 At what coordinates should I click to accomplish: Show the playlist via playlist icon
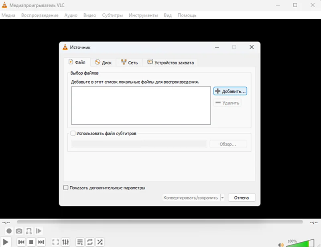coord(80,242)
